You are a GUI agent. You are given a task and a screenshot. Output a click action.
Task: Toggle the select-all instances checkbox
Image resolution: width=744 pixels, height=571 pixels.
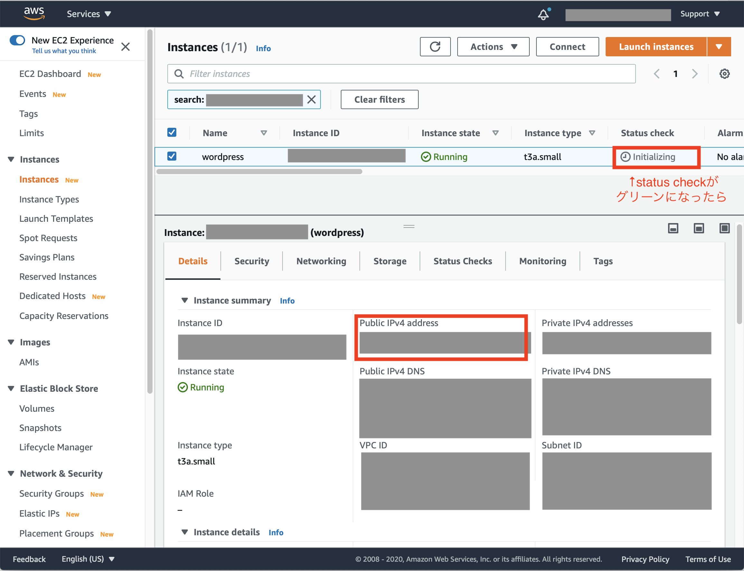172,132
